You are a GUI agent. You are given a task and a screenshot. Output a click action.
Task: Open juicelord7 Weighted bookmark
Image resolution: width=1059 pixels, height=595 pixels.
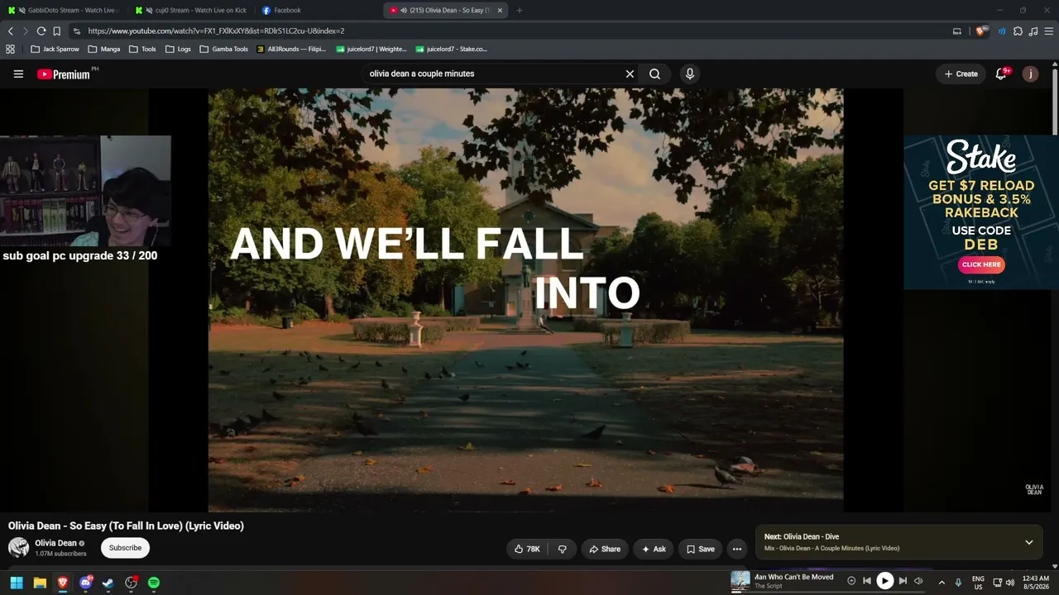[371, 49]
